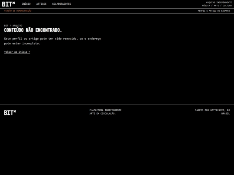Open the INÍCIO nav link
The image size is (234, 175).
(x=26, y=4)
